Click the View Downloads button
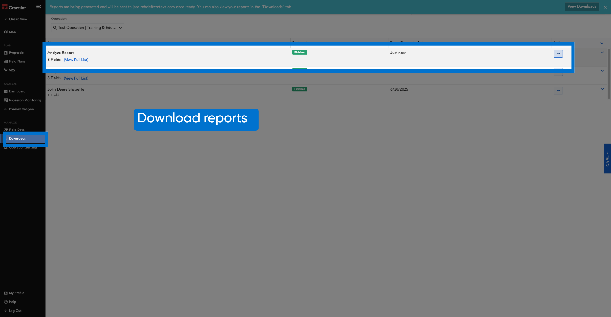This screenshot has width=611, height=317. point(581,6)
